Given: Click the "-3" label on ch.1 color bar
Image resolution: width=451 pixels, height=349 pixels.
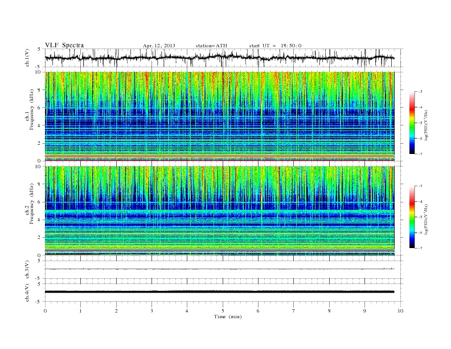Looking at the screenshot, I should 420,92.
